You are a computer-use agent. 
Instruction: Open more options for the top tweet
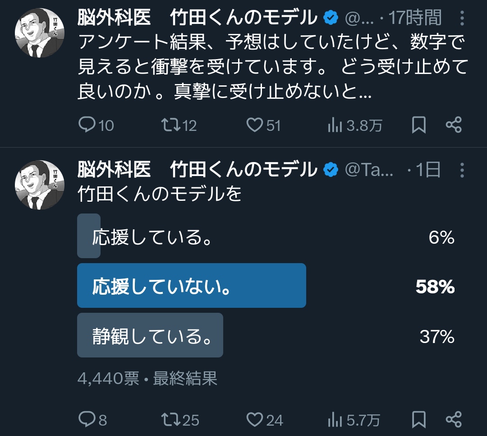tap(462, 19)
